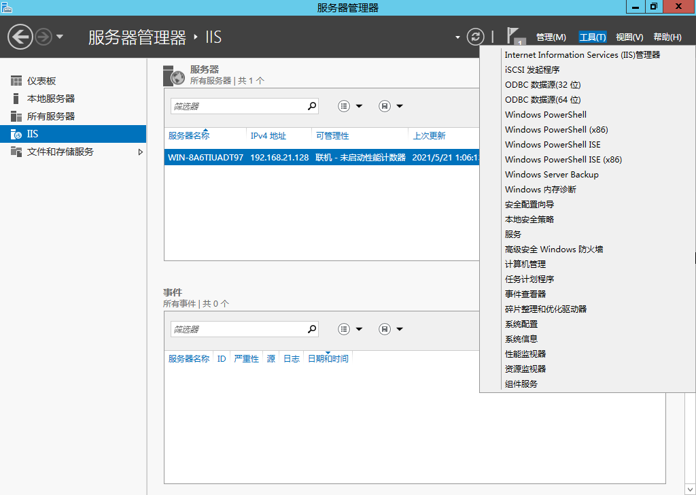Click the events filter text box
The width and height of the screenshot is (696, 495).
(x=237, y=329)
